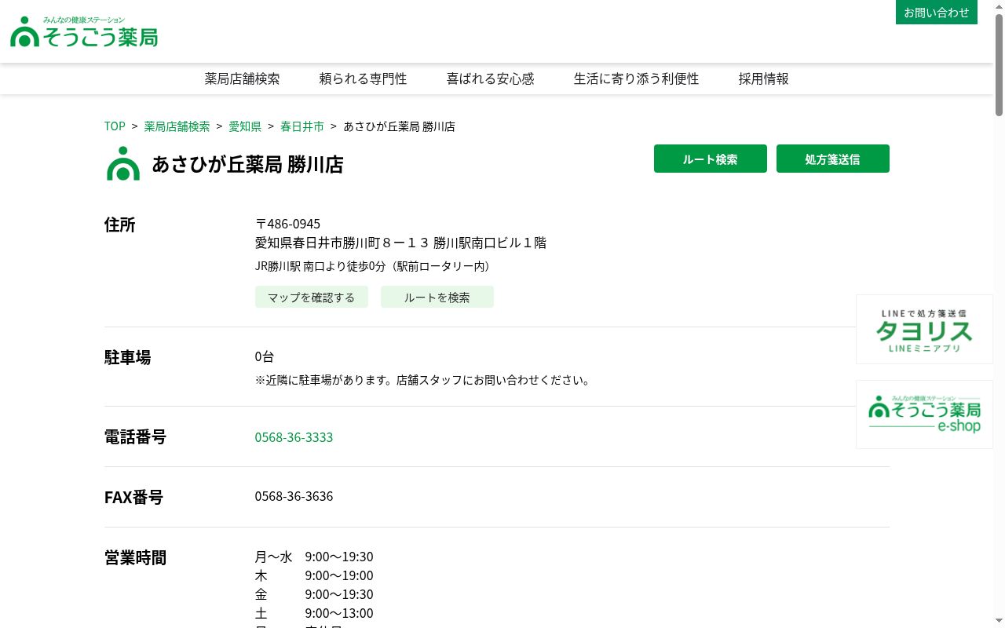1005x628 pixels.
Task: Click the 営業時間 section label
Action: coord(135,557)
